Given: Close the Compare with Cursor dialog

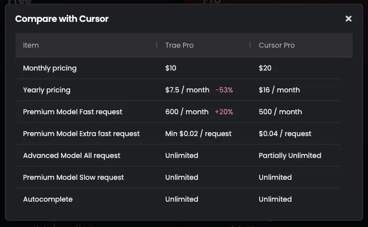Looking at the screenshot, I should point(349,18).
